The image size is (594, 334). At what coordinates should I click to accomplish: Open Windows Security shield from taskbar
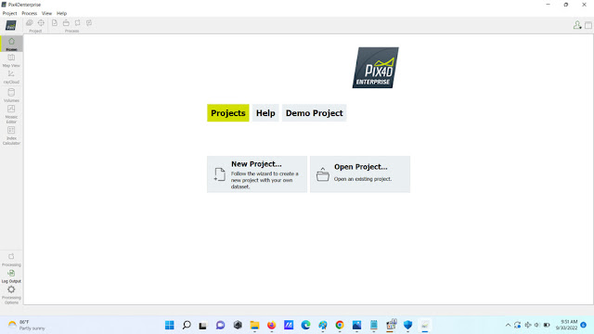click(x=407, y=325)
